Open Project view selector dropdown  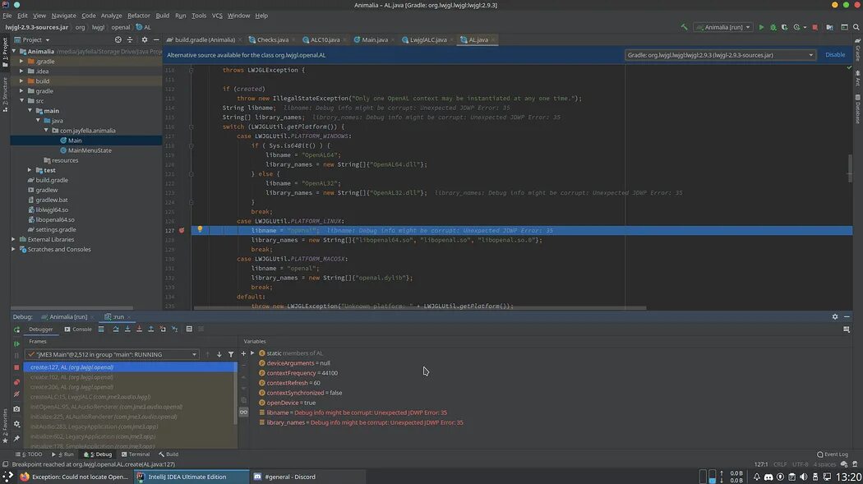coord(32,39)
